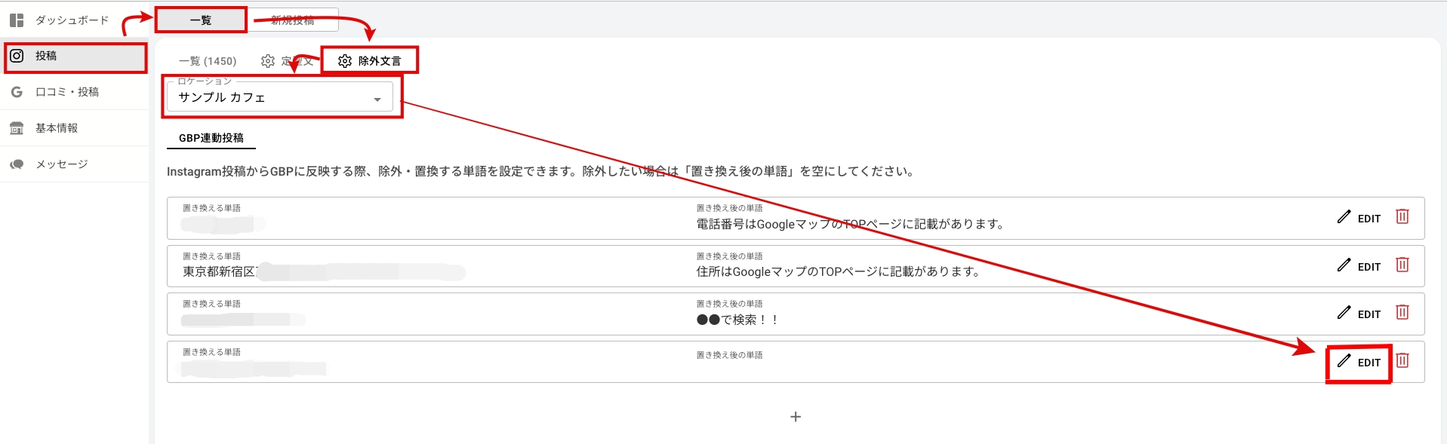
Task: Delete the 住所 replacement row via trash icon
Action: pyautogui.click(x=1402, y=265)
